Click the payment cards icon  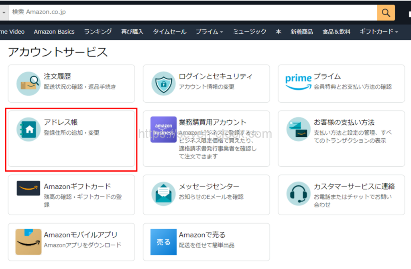299,129
